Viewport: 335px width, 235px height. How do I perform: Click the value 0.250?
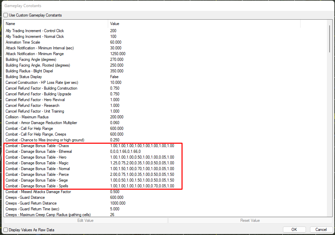click(115, 140)
